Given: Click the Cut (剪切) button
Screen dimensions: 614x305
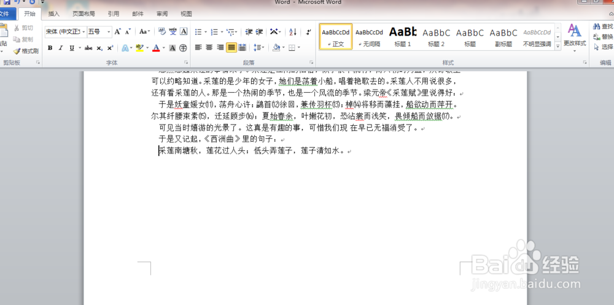Looking at the screenshot, I should 23,28.
